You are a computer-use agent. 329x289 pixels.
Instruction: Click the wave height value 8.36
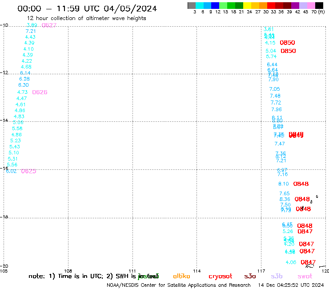(285, 199)
